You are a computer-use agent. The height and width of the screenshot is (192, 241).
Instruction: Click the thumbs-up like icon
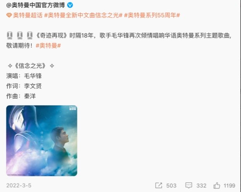(x=217, y=185)
